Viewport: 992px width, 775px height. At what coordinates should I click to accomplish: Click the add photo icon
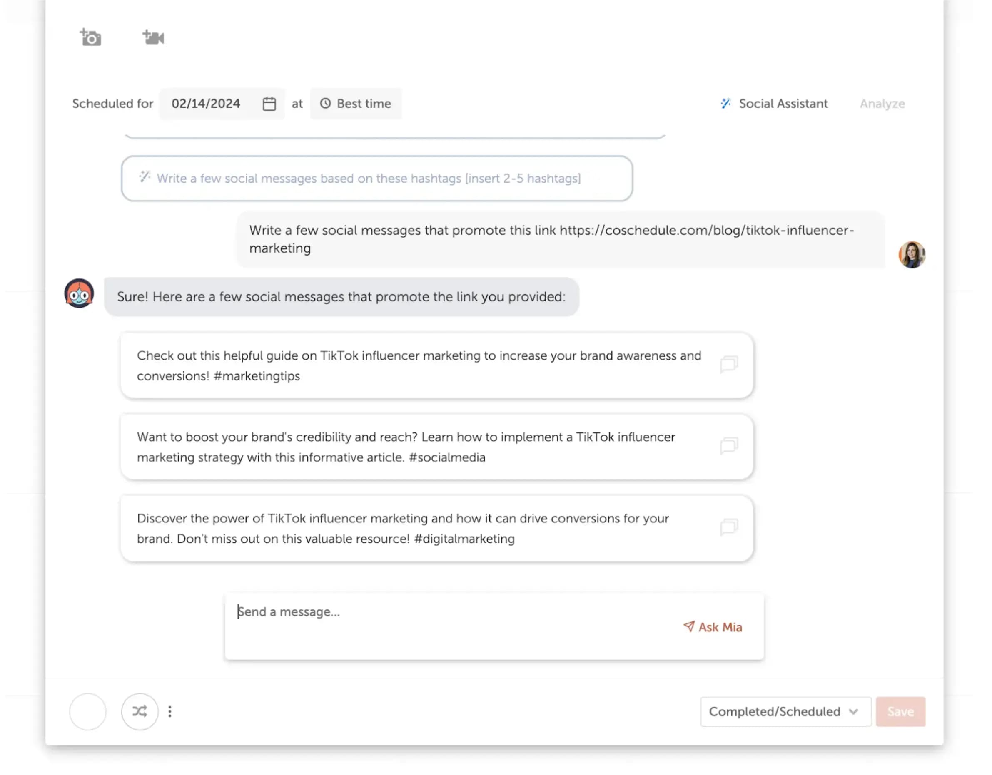[90, 38]
